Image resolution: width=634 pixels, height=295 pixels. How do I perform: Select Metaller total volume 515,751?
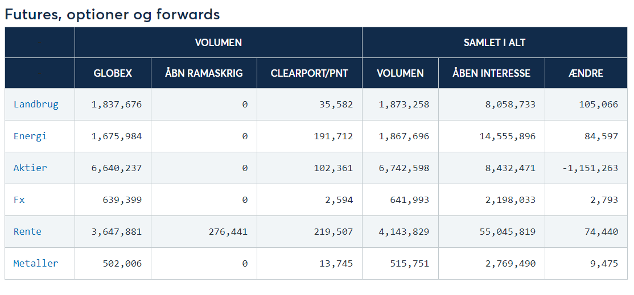tap(410, 264)
